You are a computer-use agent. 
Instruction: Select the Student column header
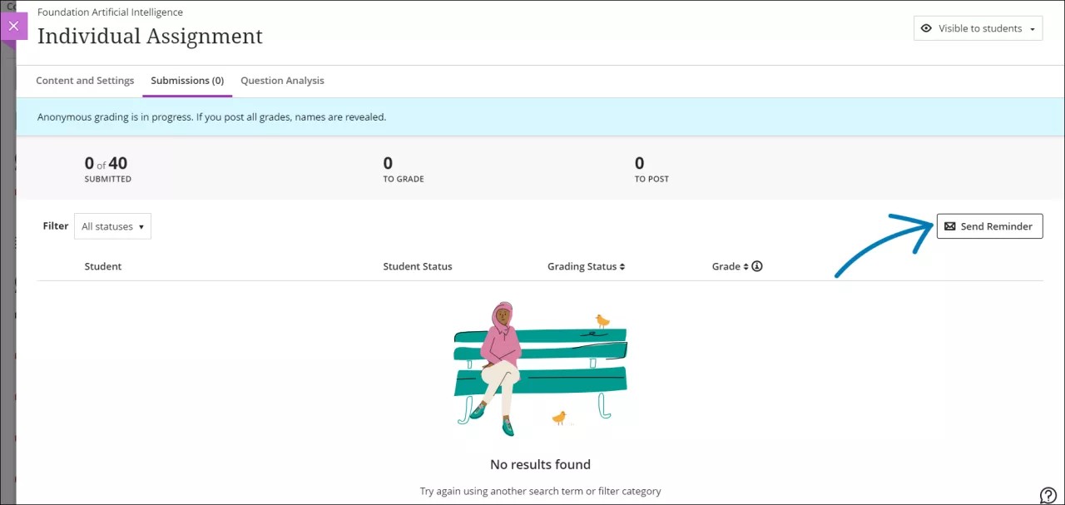click(x=102, y=265)
